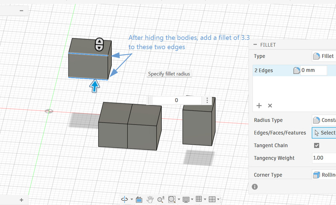
Task: Open the Type dropdown showing Fillet
Action: coord(324,56)
